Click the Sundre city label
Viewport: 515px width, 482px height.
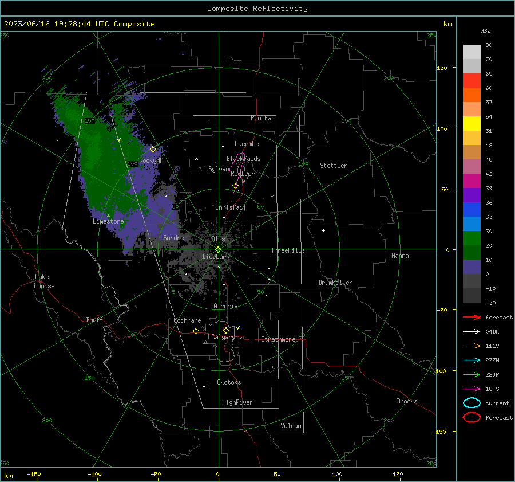(x=173, y=237)
